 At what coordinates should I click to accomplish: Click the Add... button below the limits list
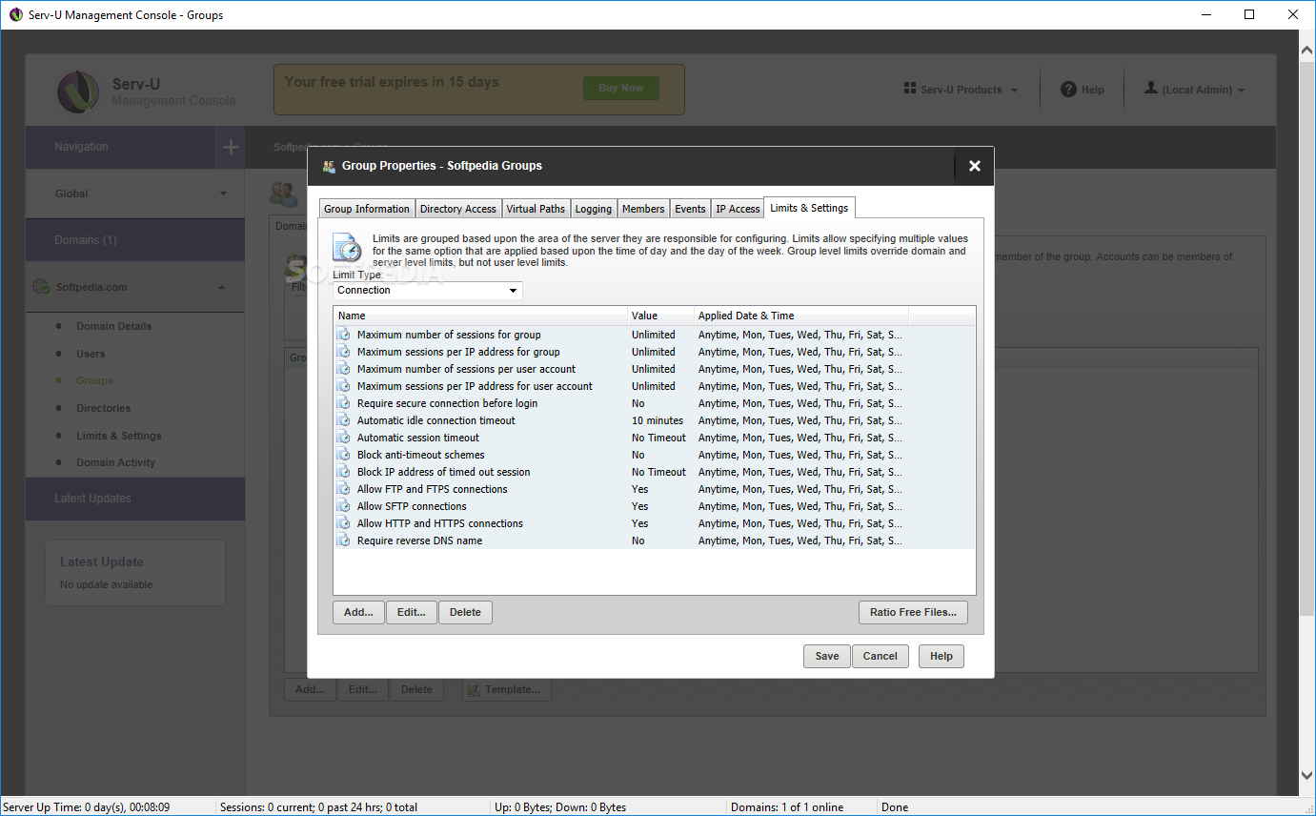click(358, 612)
